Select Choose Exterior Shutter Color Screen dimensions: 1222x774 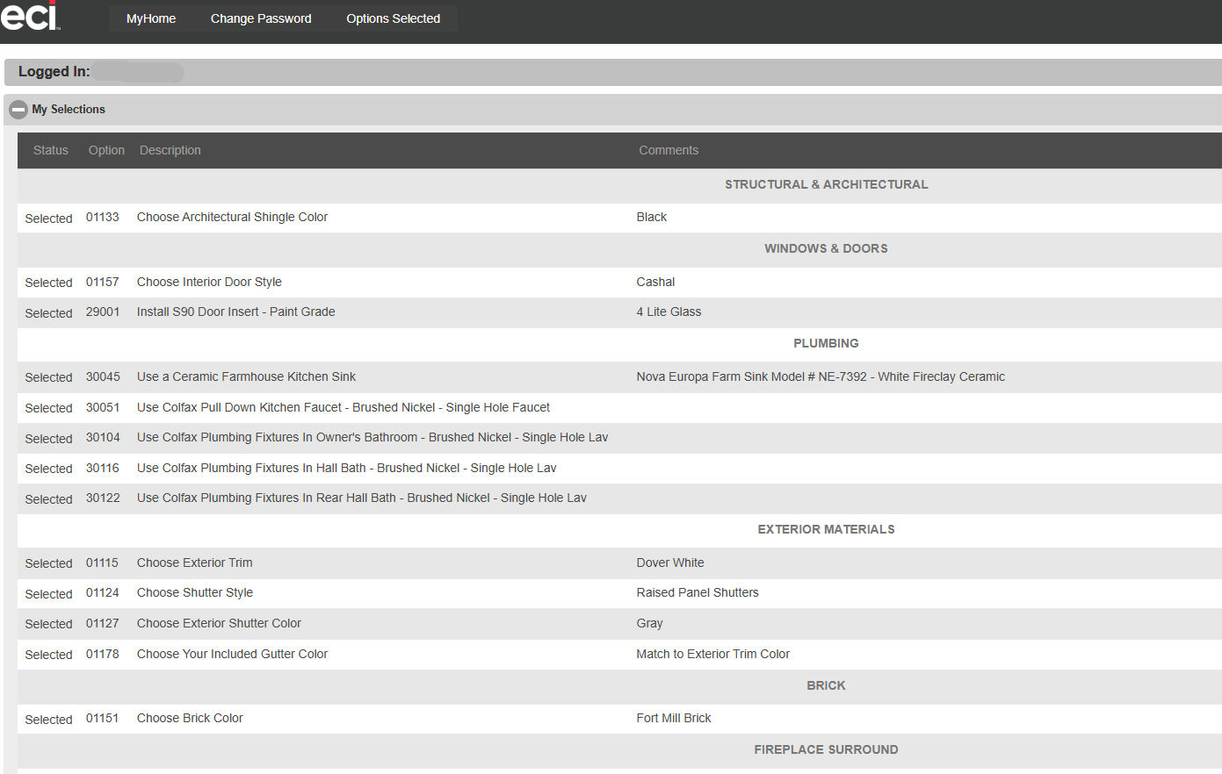point(219,623)
